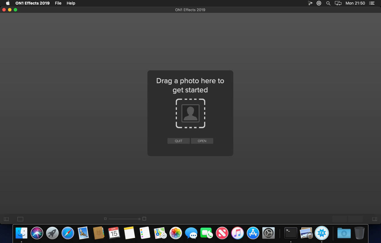Open Maps from the Dock
Viewport: 381px width, 243px height.
(160, 233)
